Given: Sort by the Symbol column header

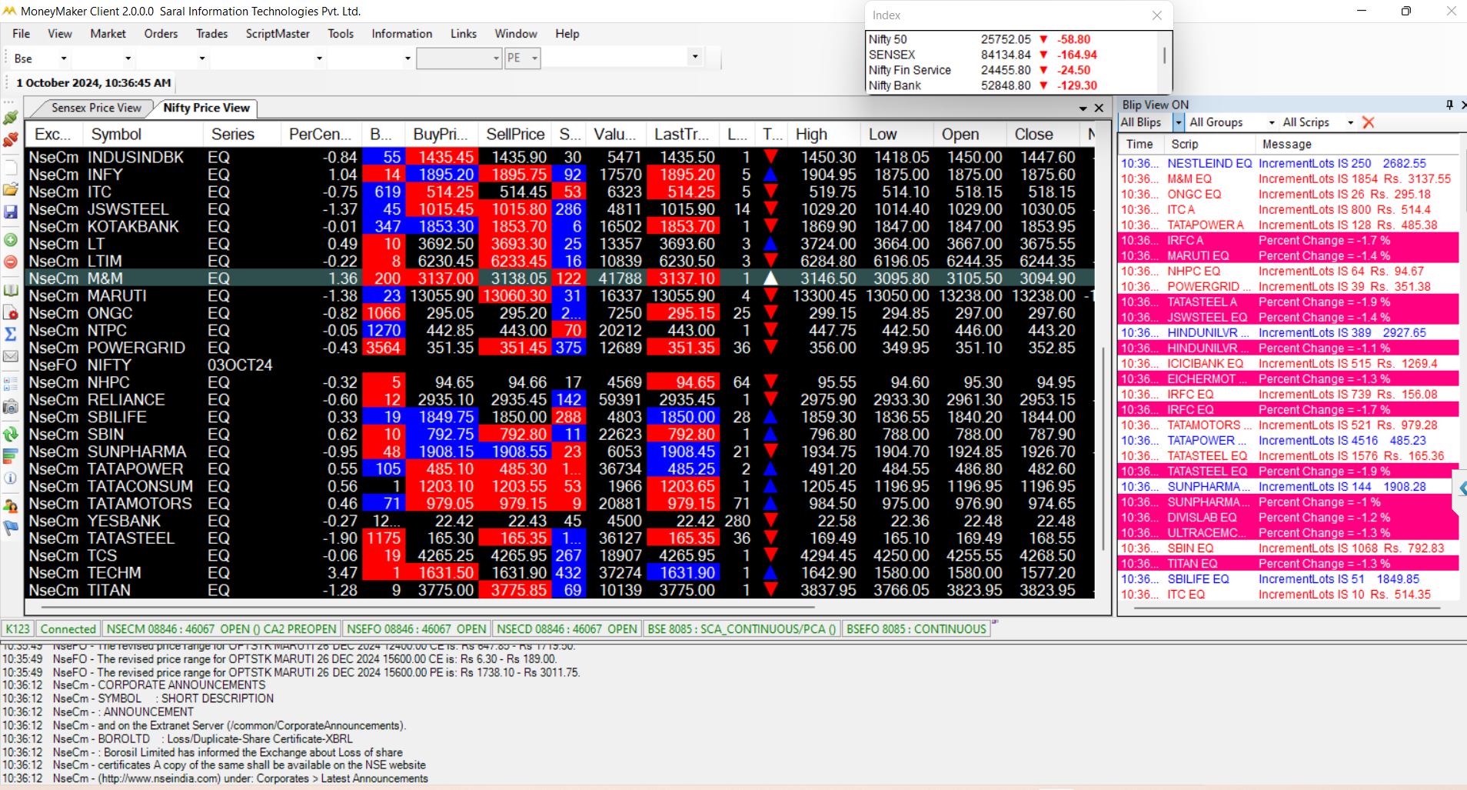Looking at the screenshot, I should tap(144, 134).
